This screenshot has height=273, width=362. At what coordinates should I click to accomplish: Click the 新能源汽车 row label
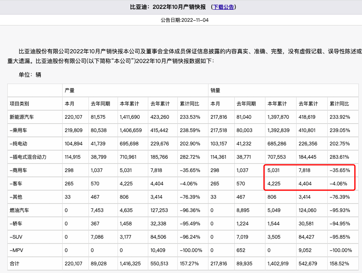[22, 117]
